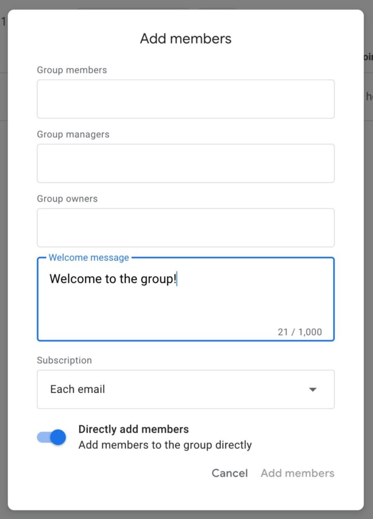This screenshot has height=519, width=373.
Task: Click the Welcome to the group! text
Action: tap(113, 279)
